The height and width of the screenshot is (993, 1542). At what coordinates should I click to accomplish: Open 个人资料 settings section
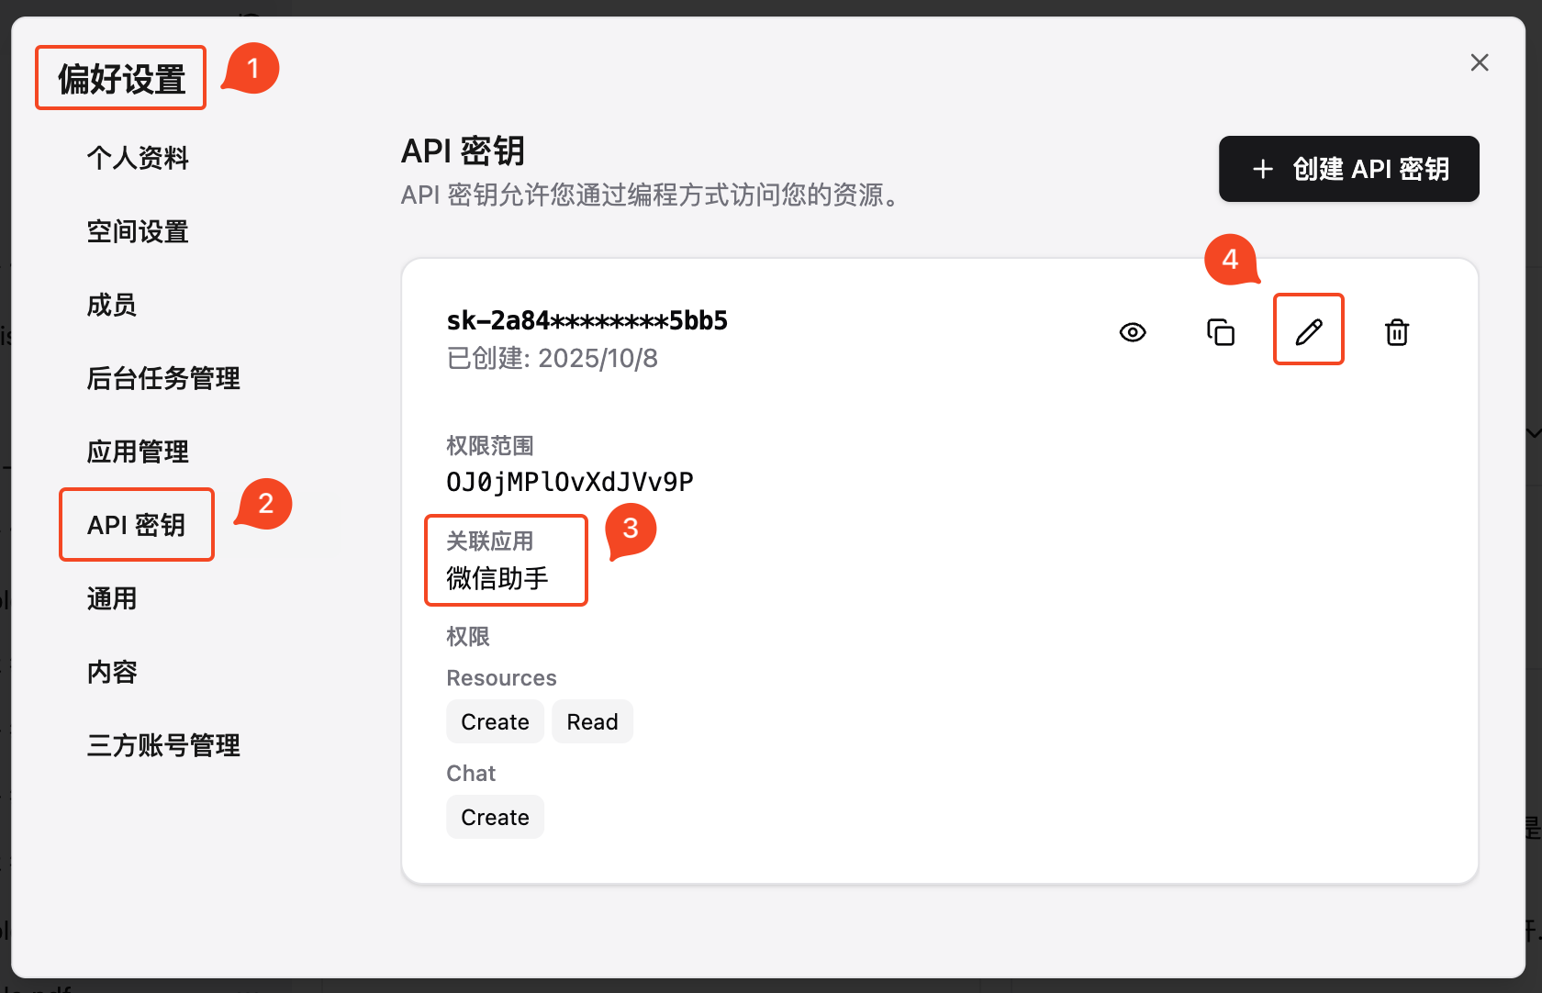point(138,158)
